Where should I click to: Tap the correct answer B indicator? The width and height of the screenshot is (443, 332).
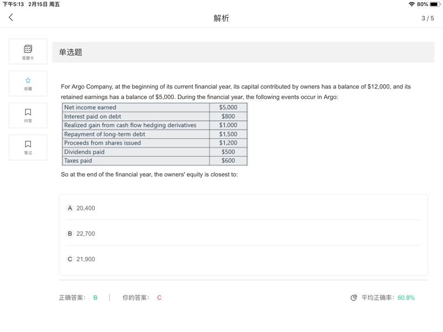(x=95, y=298)
